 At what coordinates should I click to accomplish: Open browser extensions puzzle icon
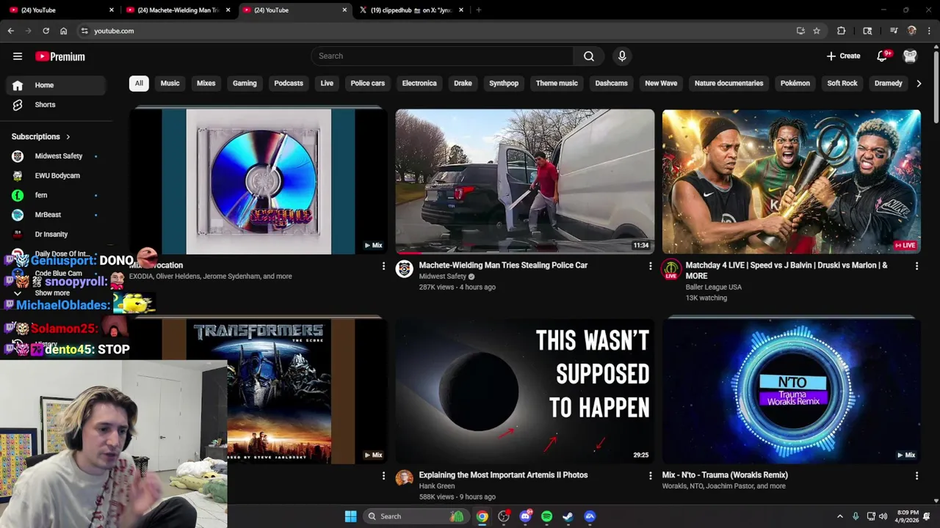[842, 31]
